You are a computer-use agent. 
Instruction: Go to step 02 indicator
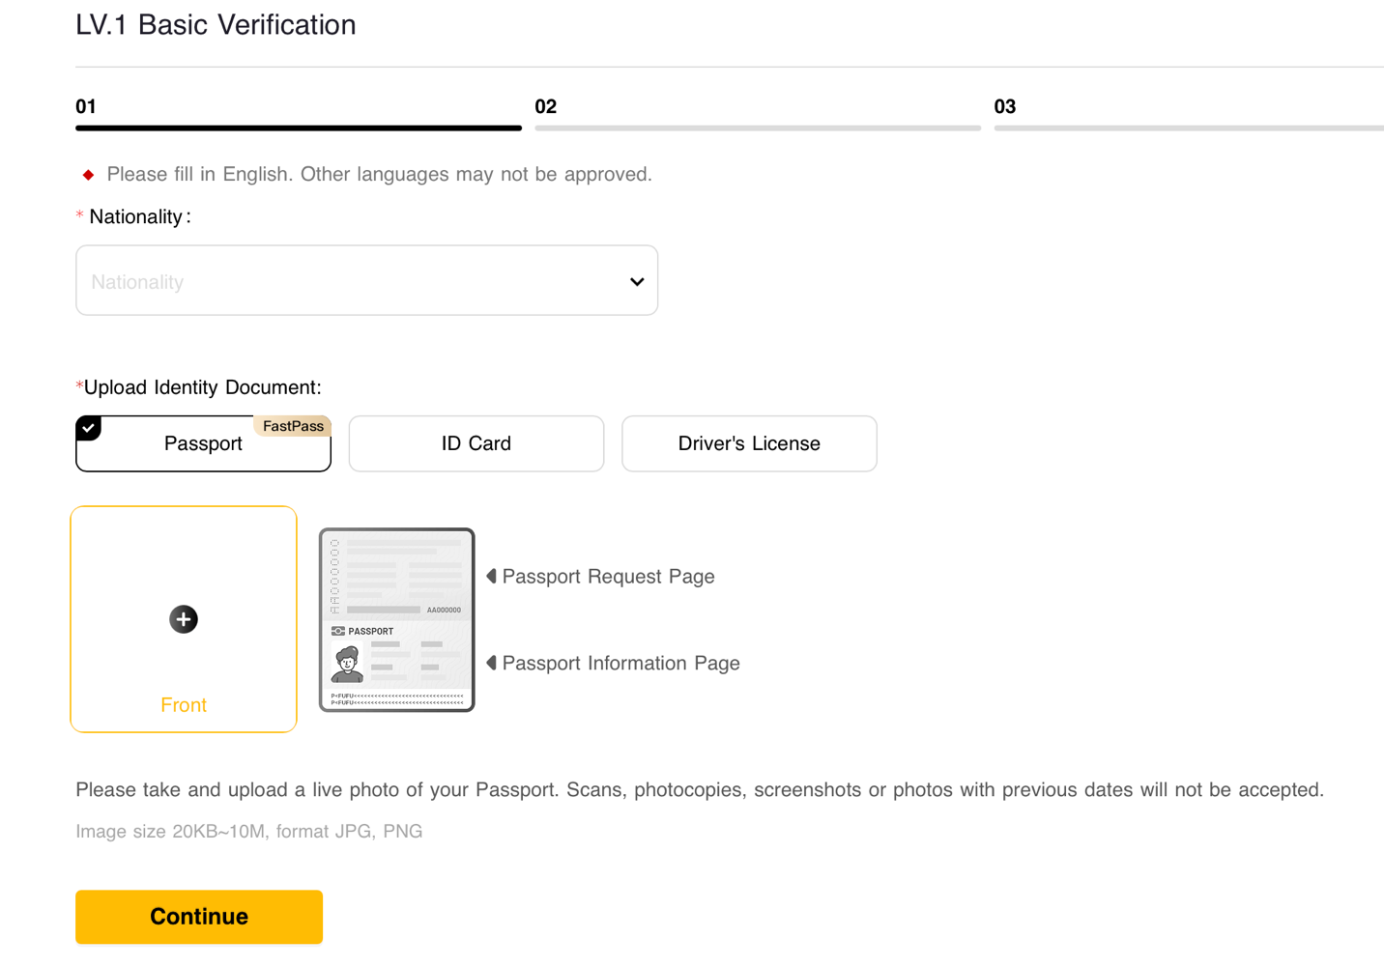click(x=546, y=106)
